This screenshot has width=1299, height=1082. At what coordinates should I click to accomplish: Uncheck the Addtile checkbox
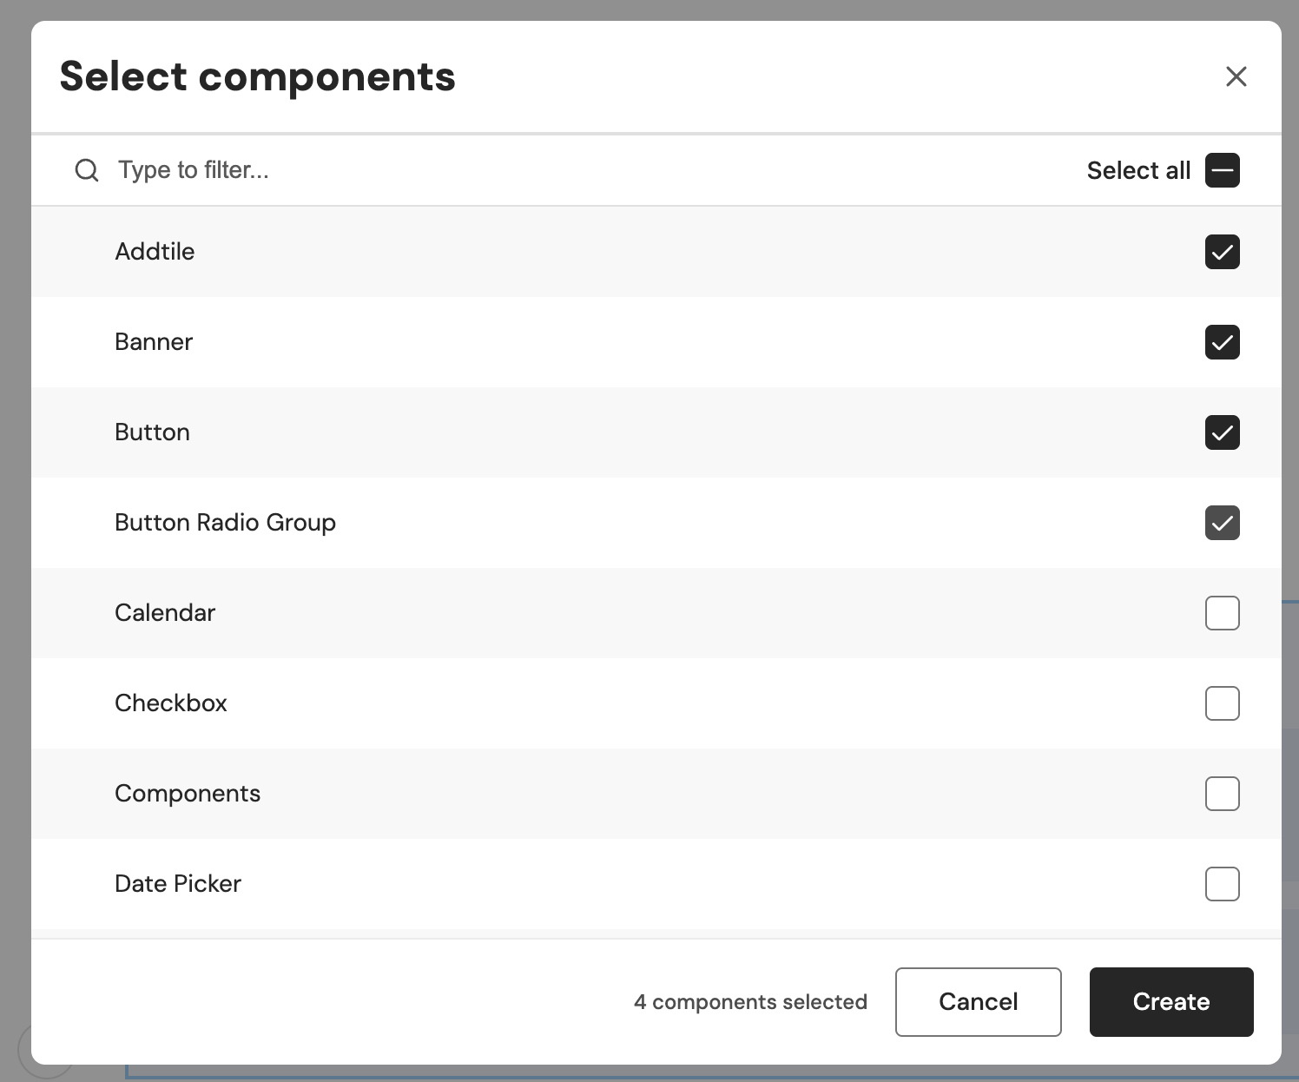pyautogui.click(x=1222, y=252)
